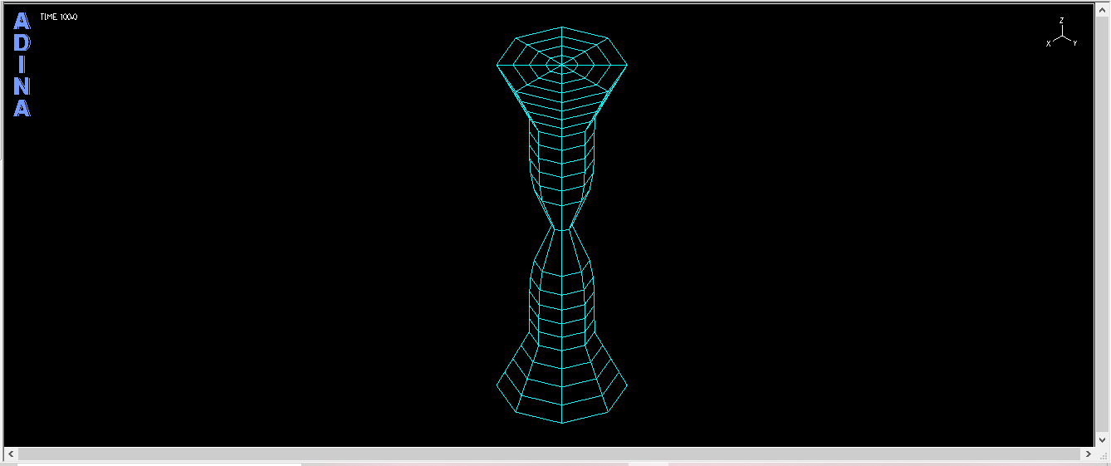
Task: Select the XYZ coordinate axis triad
Action: point(1061,32)
